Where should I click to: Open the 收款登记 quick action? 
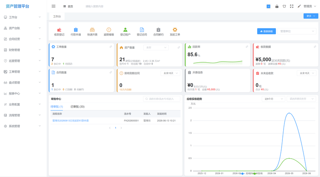click(x=59, y=32)
